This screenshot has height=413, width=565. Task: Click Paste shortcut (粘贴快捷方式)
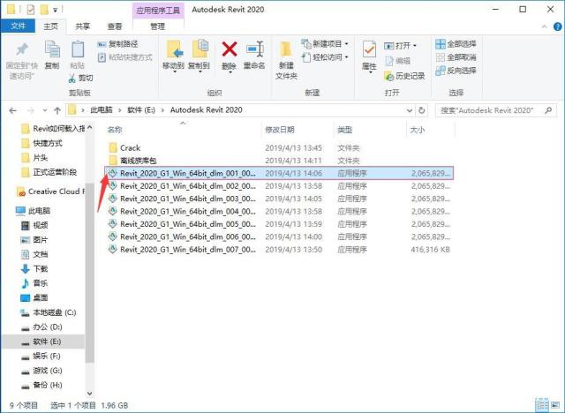click(x=125, y=57)
